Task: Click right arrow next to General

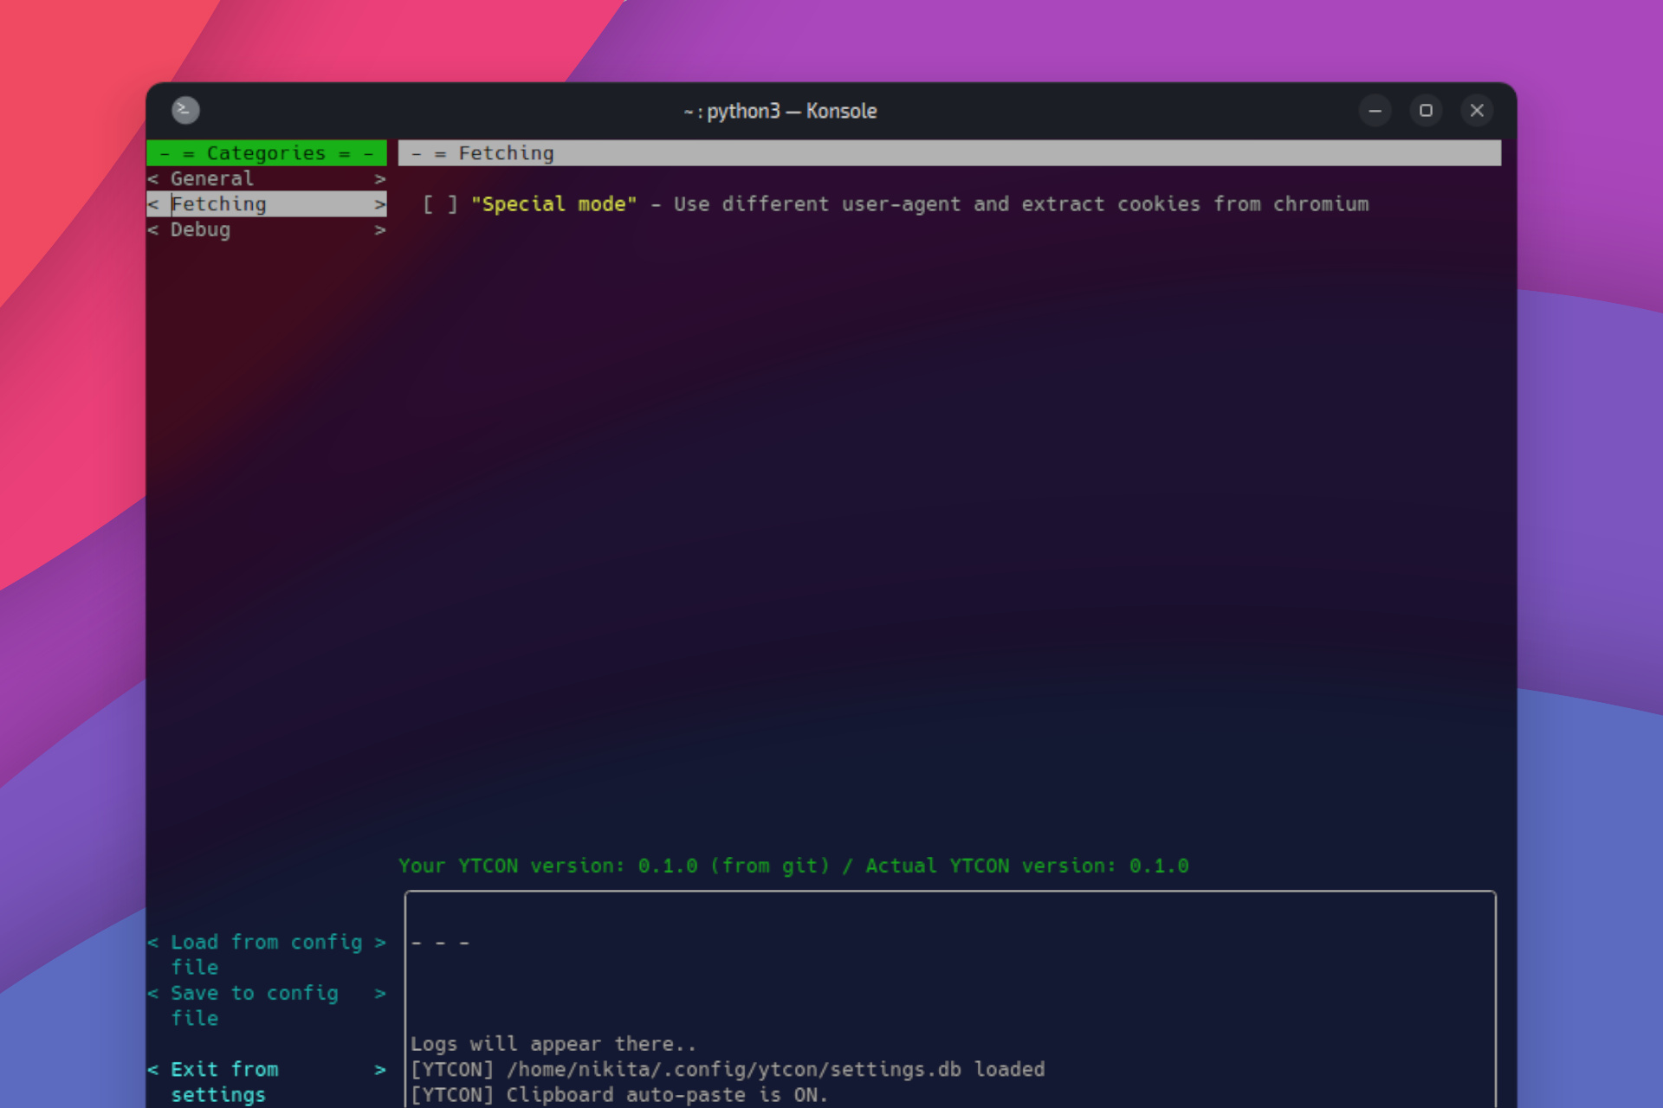Action: (x=379, y=178)
